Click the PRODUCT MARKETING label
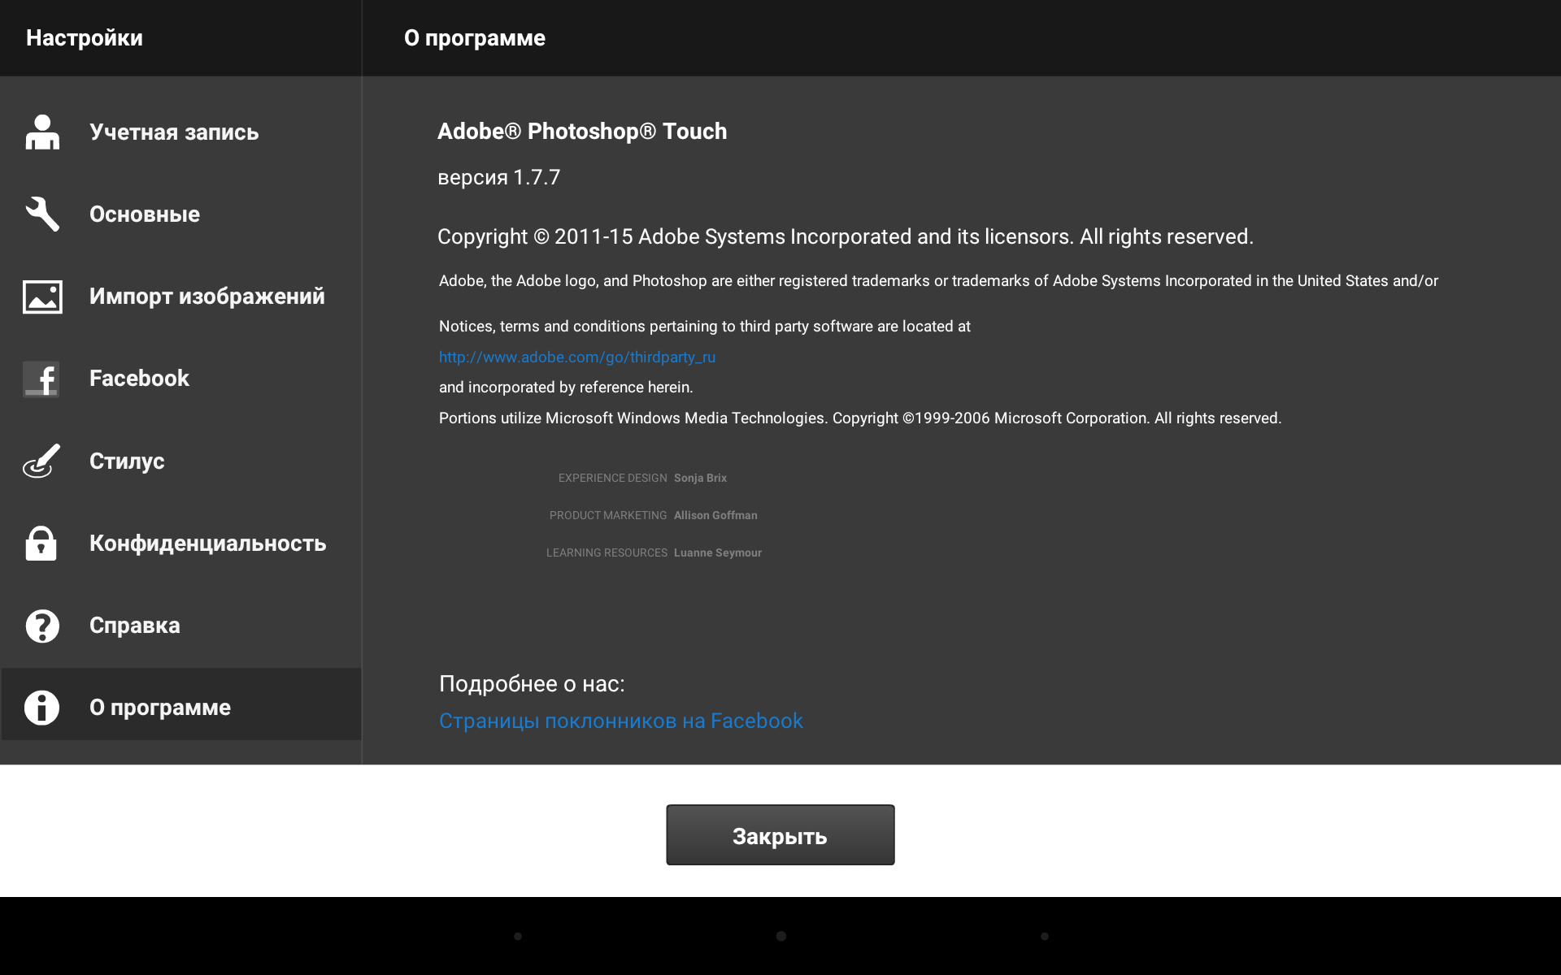1561x975 pixels. click(608, 516)
